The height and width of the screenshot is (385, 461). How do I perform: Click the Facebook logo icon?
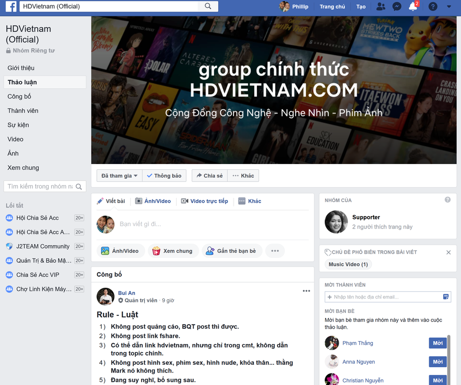click(x=11, y=6)
